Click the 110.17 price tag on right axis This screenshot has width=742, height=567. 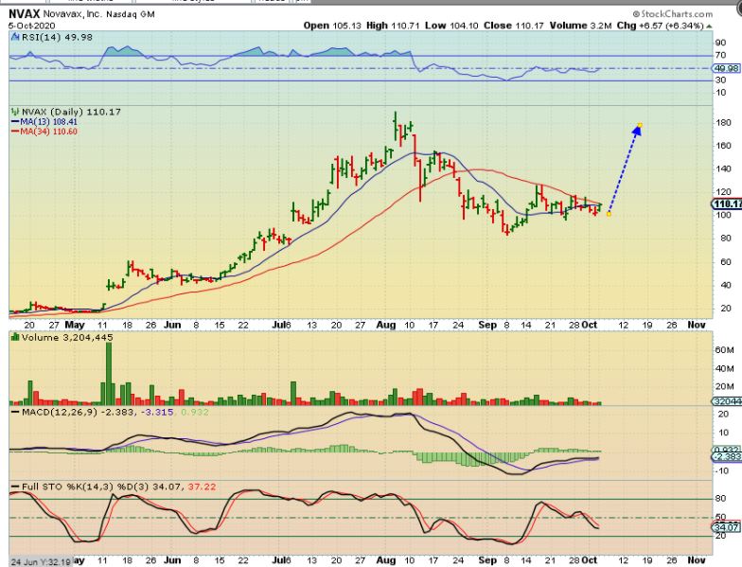click(727, 204)
